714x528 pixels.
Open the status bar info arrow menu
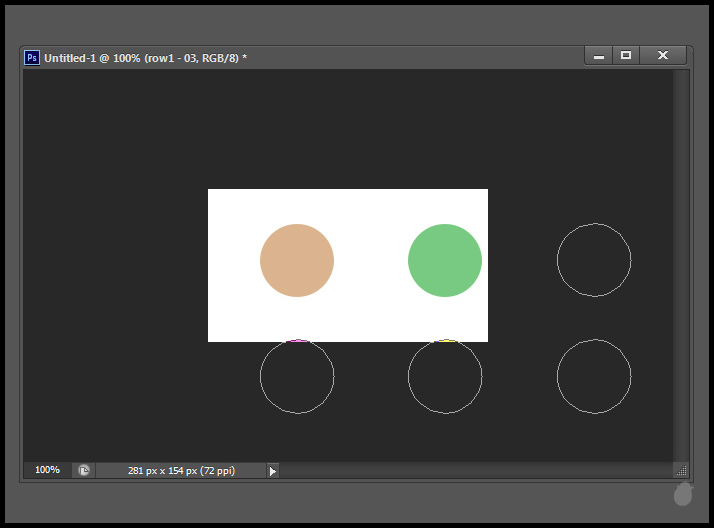click(272, 471)
